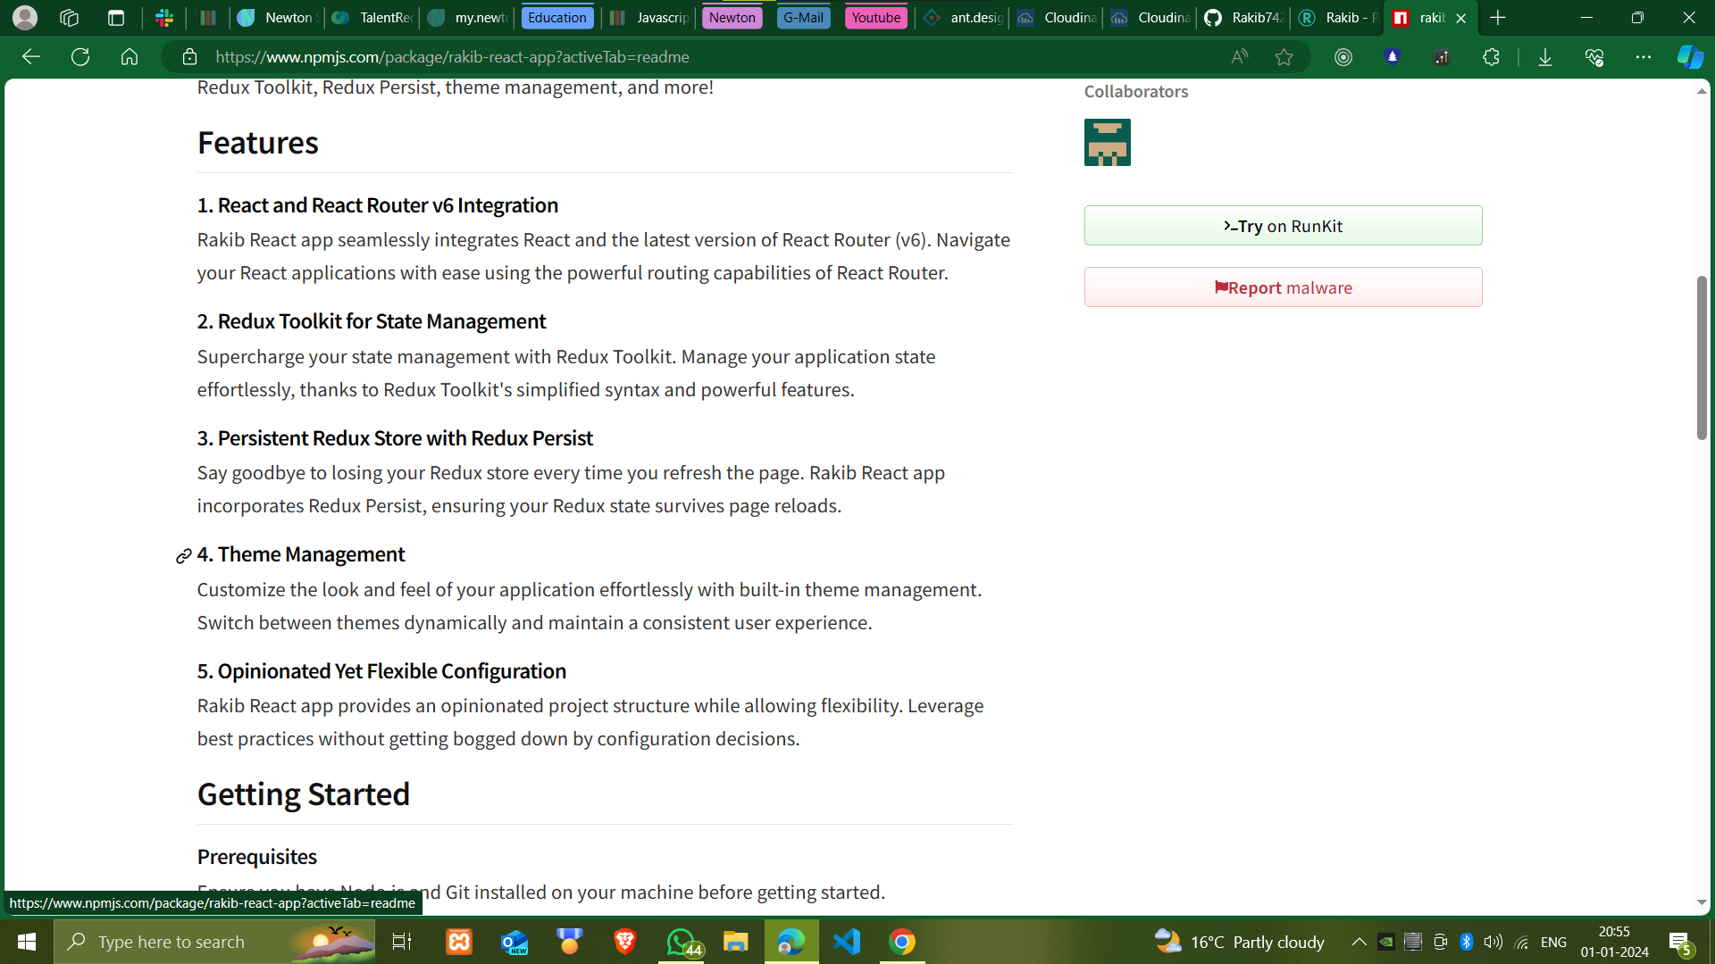1715x964 pixels.
Task: Open the Windows Start menu
Action: coord(27,942)
